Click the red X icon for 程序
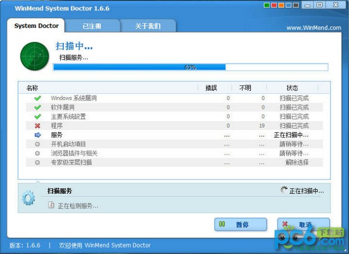 (x=38, y=126)
